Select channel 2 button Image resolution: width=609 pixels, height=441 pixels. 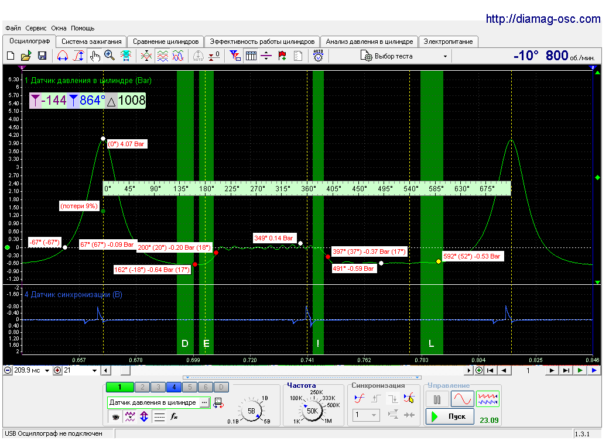point(142,387)
